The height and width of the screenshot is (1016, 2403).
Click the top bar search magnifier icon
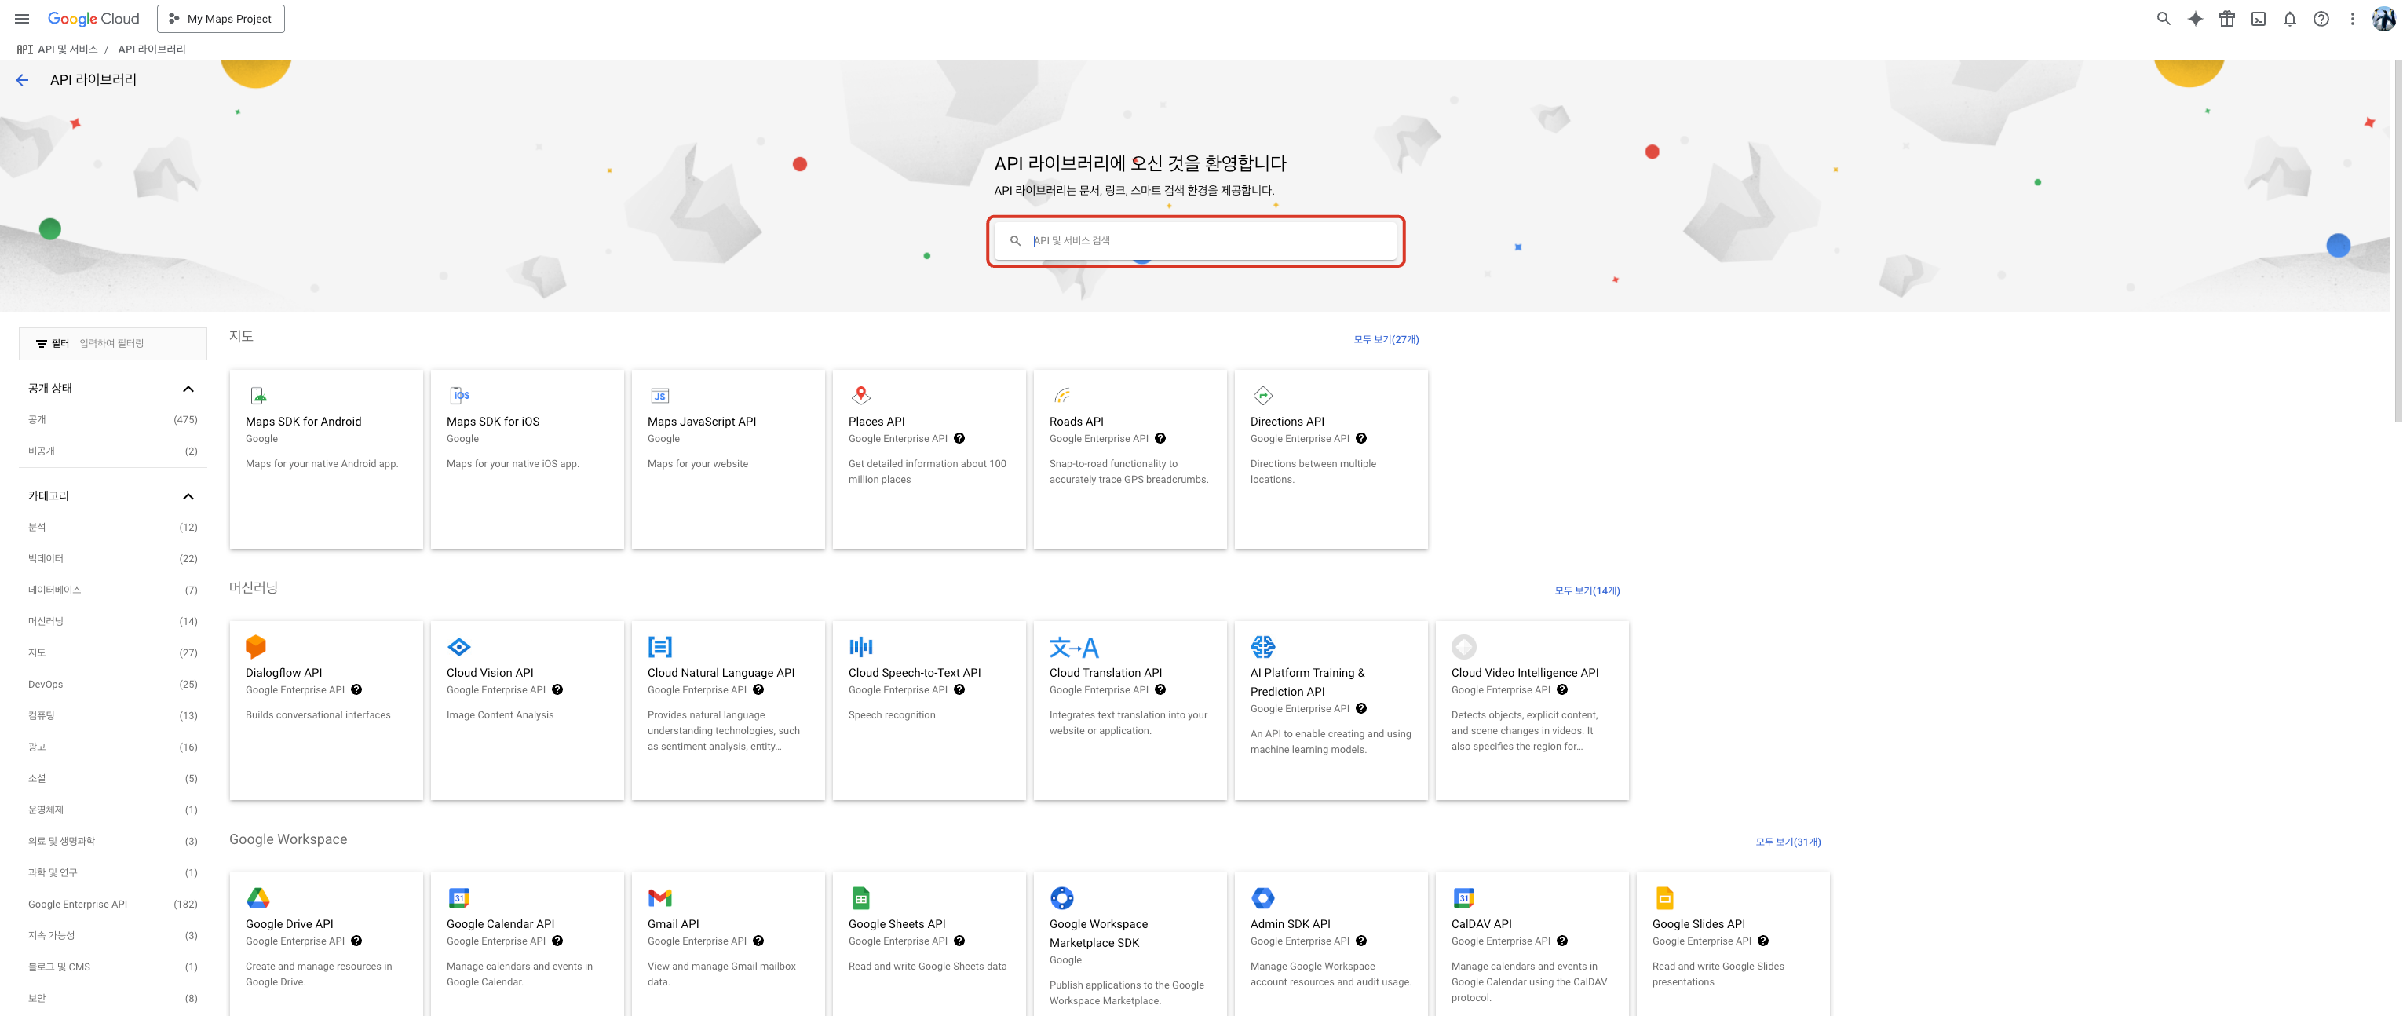coord(2164,19)
